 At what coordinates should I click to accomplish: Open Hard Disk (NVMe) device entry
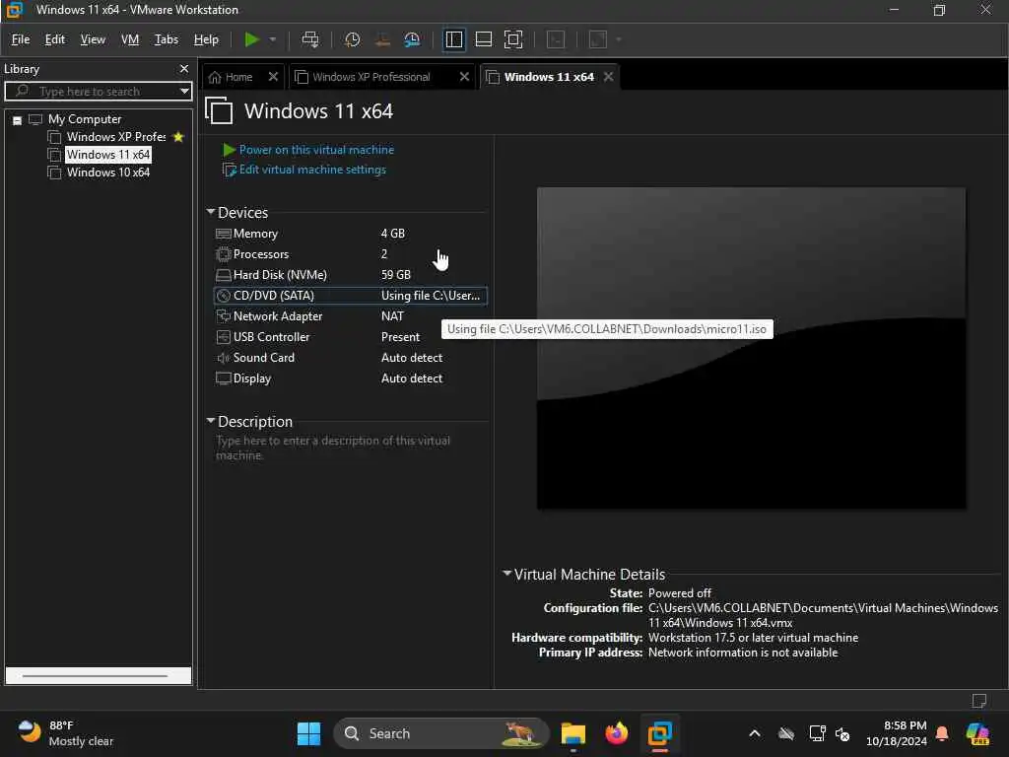(350, 275)
